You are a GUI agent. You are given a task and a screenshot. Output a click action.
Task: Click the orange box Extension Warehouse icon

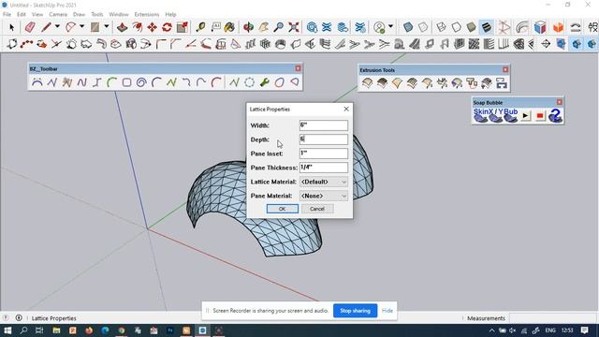coord(558,27)
